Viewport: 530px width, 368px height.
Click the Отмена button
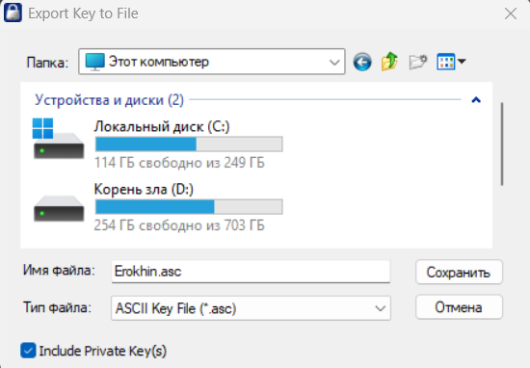click(459, 307)
